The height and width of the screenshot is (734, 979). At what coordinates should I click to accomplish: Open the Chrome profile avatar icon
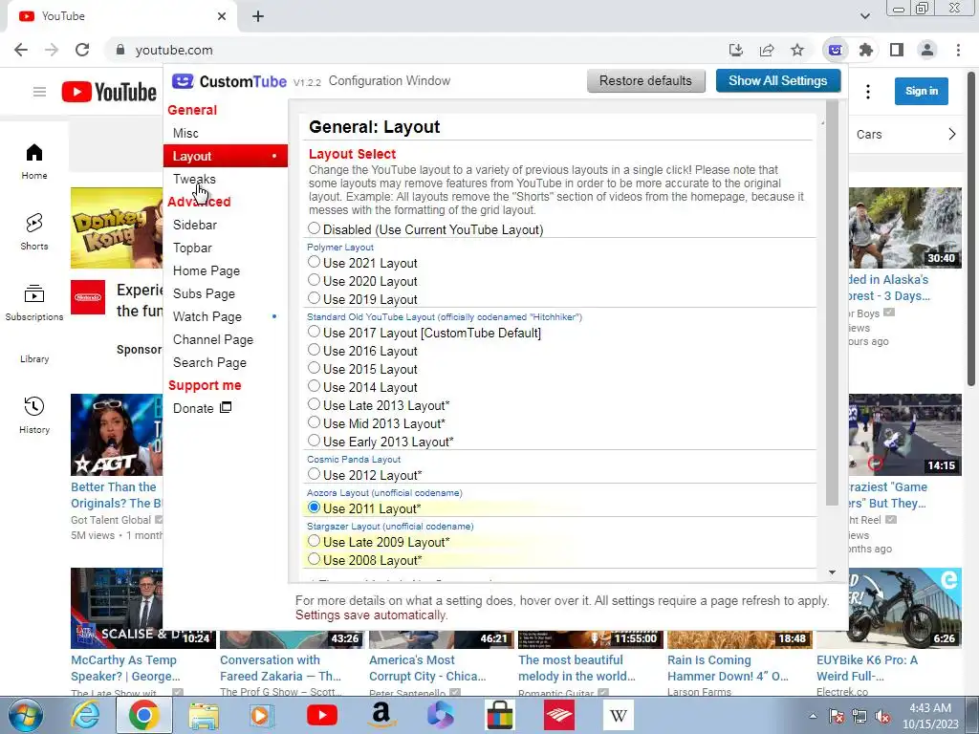927,50
